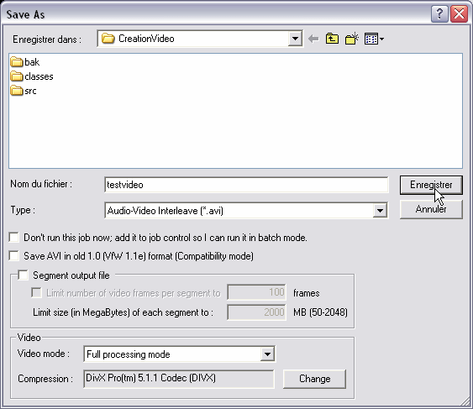Close the Save As dialog
473x409 pixels.
(x=459, y=14)
